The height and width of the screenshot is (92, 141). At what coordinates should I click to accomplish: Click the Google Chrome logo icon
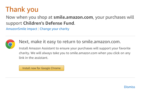click(10, 44)
